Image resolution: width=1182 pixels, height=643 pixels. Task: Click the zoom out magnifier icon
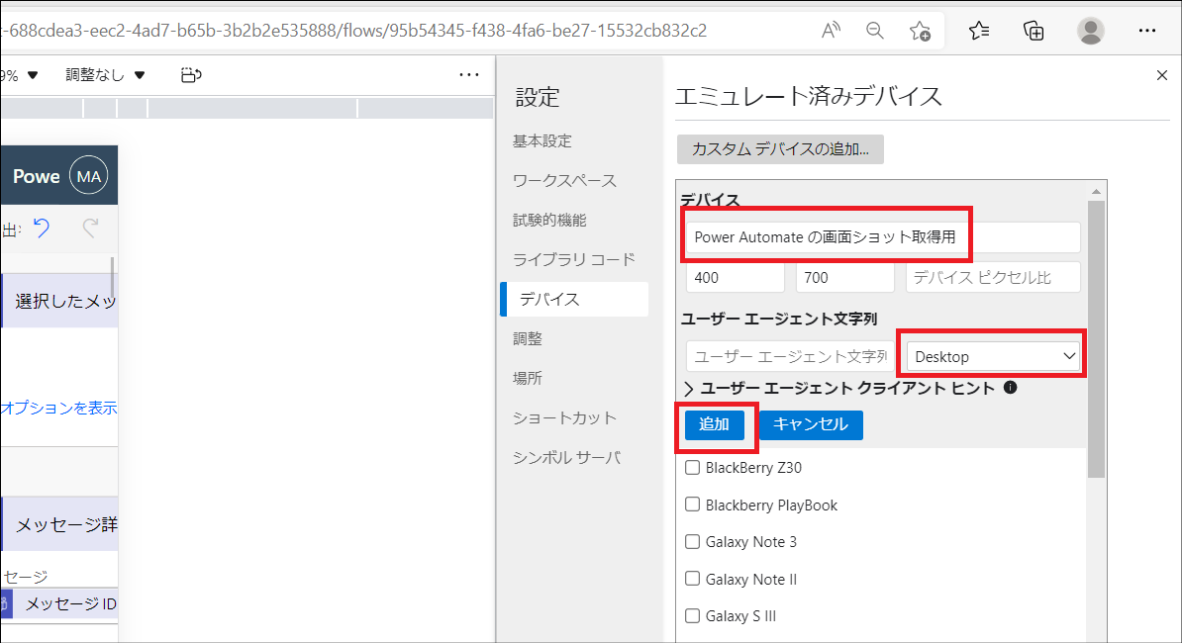(x=874, y=31)
